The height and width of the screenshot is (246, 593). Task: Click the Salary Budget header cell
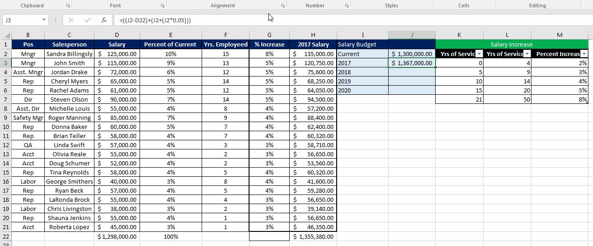pos(363,45)
